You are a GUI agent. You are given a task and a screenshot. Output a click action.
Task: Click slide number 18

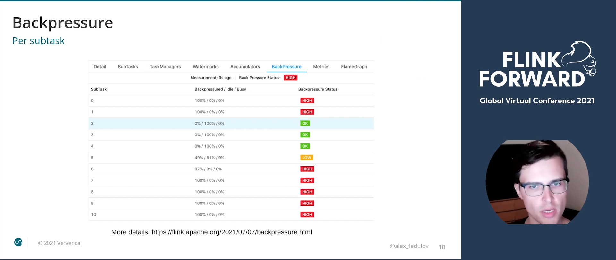[442, 247]
